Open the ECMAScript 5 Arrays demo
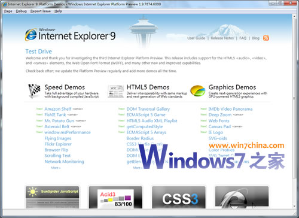This screenshot has width=299, height=218. coord(147,132)
